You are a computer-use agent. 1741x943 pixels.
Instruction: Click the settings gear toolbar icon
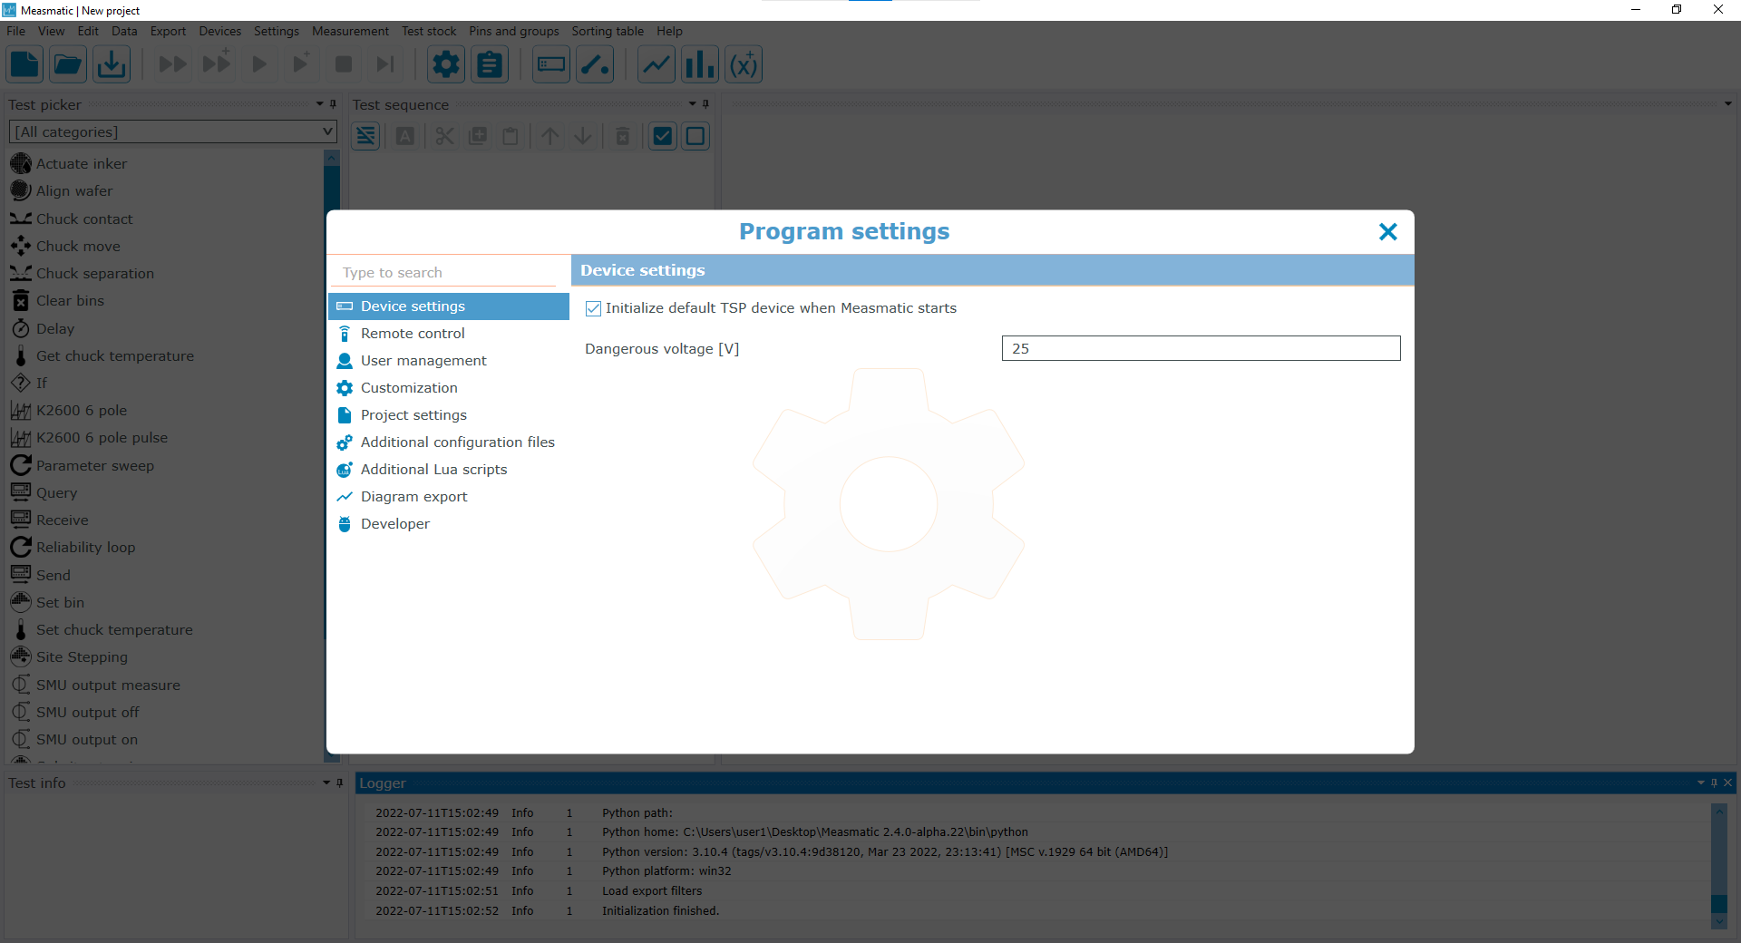(446, 64)
